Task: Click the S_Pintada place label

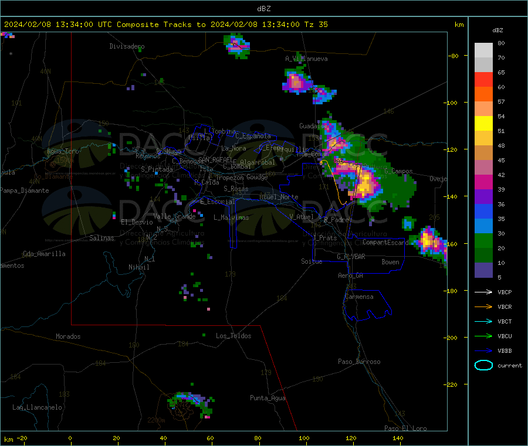Action: coord(157,169)
